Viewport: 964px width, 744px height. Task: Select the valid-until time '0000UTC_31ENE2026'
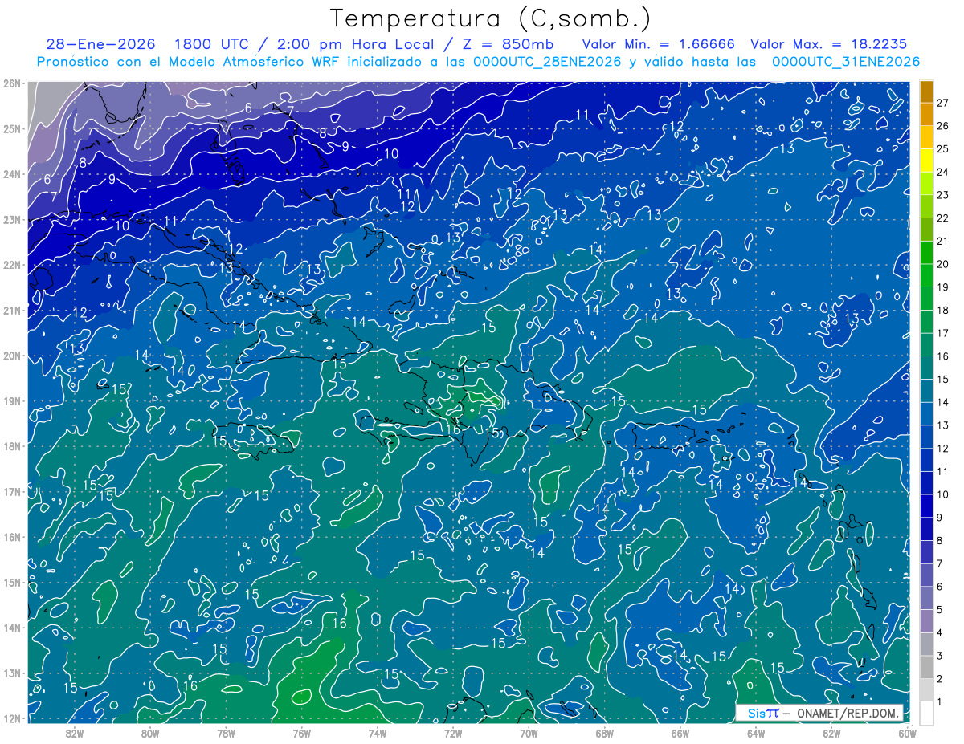tap(846, 61)
